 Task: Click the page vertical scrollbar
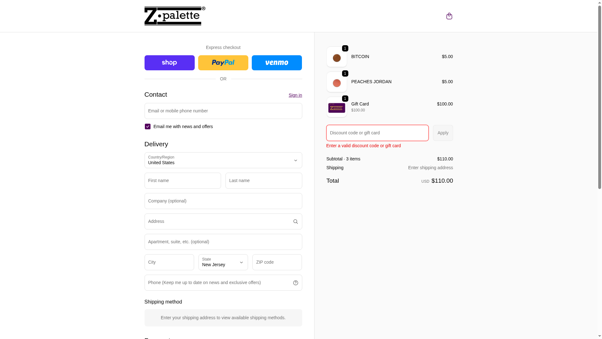pyautogui.click(x=599, y=94)
